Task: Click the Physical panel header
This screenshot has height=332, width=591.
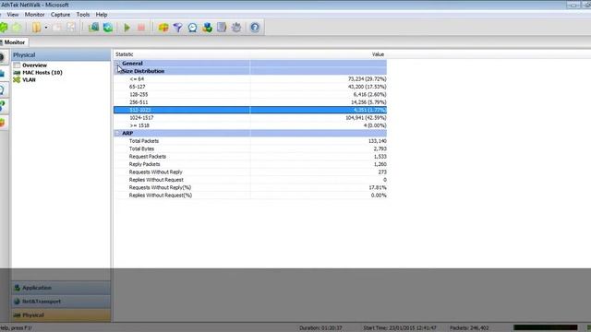Action: 61,55
